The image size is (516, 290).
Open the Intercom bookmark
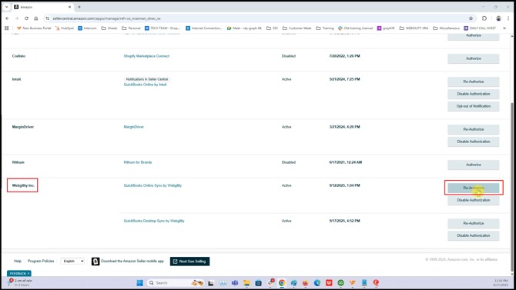tap(87, 28)
